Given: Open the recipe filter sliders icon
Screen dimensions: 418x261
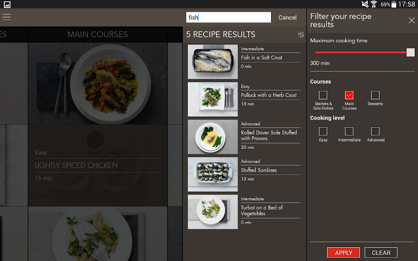Looking at the screenshot, I should click(301, 34).
